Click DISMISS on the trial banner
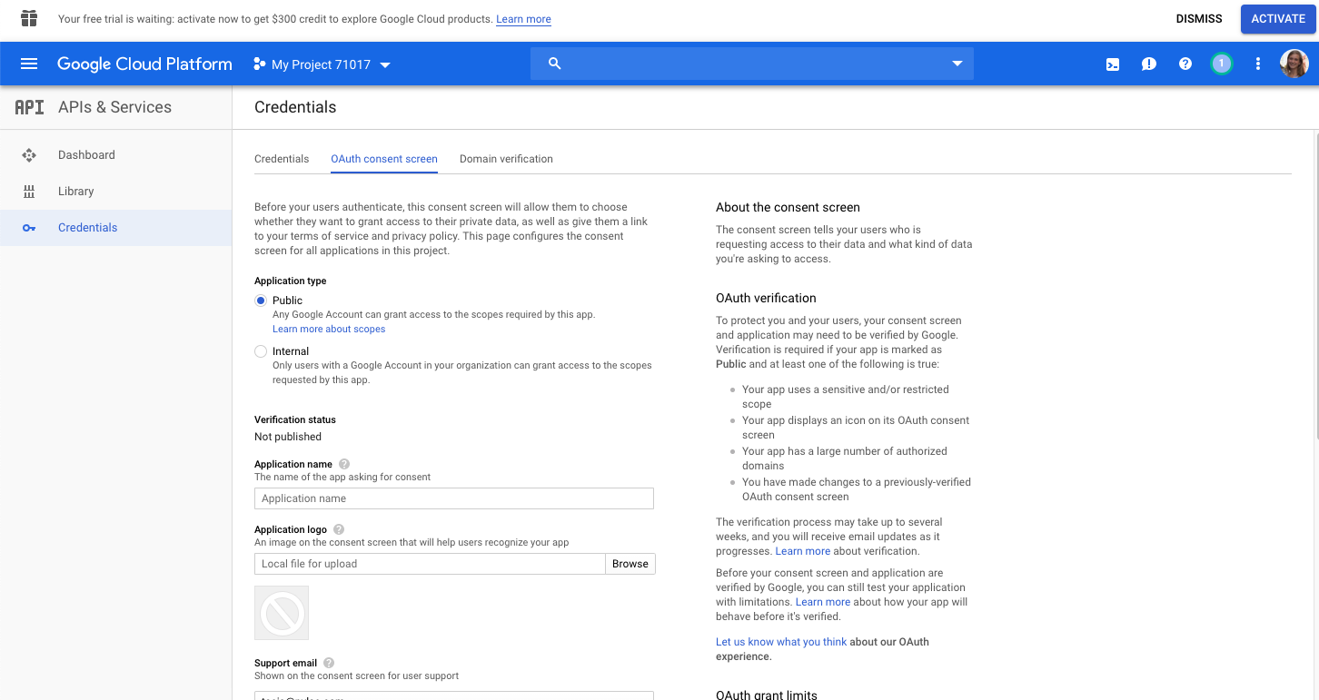Screen dimensions: 1319x700 tap(1199, 19)
